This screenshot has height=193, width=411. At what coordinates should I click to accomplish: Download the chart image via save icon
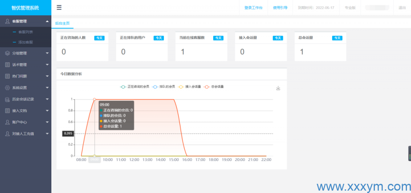tap(278, 88)
